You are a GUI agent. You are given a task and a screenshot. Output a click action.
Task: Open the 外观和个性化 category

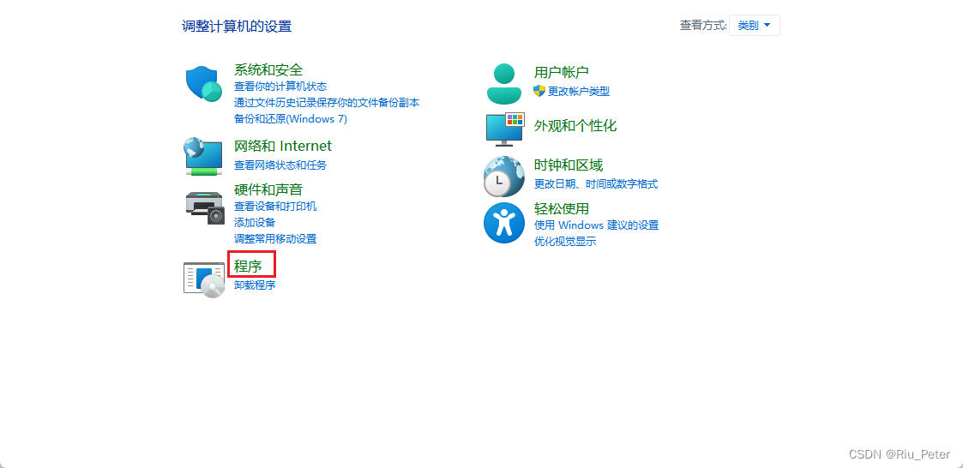(575, 126)
